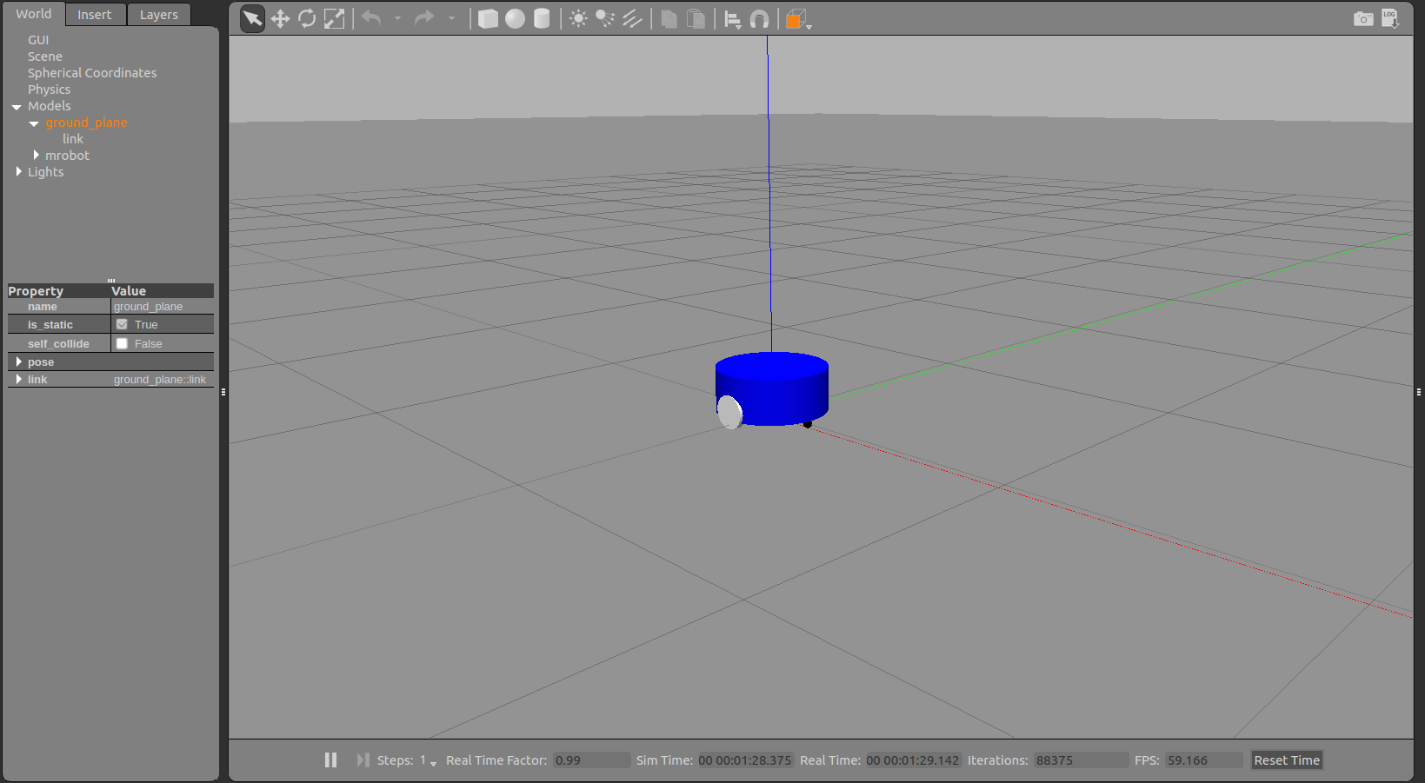Click the paste icon in toolbar
This screenshot has width=1425, height=783.
pyautogui.click(x=696, y=18)
